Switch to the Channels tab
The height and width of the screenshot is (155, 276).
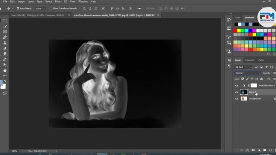click(x=250, y=60)
